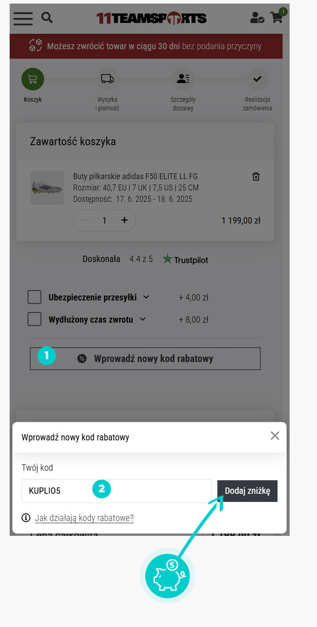This screenshot has height=627, width=317.
Task: Enable Ubezpieczenie przesyłki checkbox
Action: 34,297
